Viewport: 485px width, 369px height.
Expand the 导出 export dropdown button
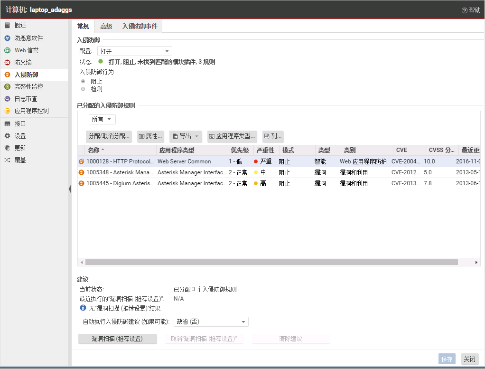(x=186, y=136)
